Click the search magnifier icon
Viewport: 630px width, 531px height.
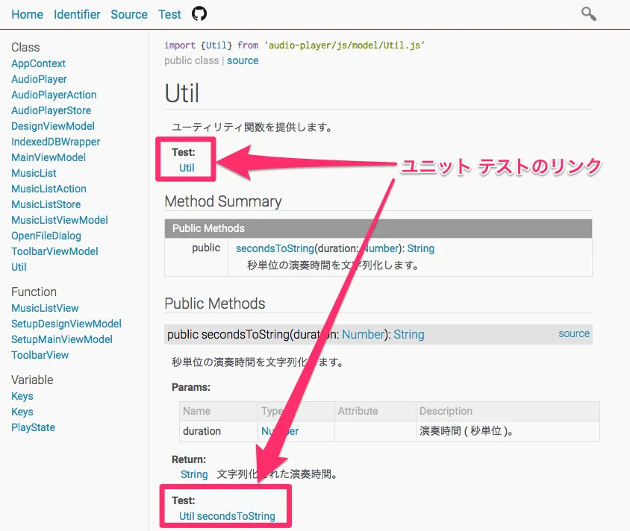pos(588,13)
